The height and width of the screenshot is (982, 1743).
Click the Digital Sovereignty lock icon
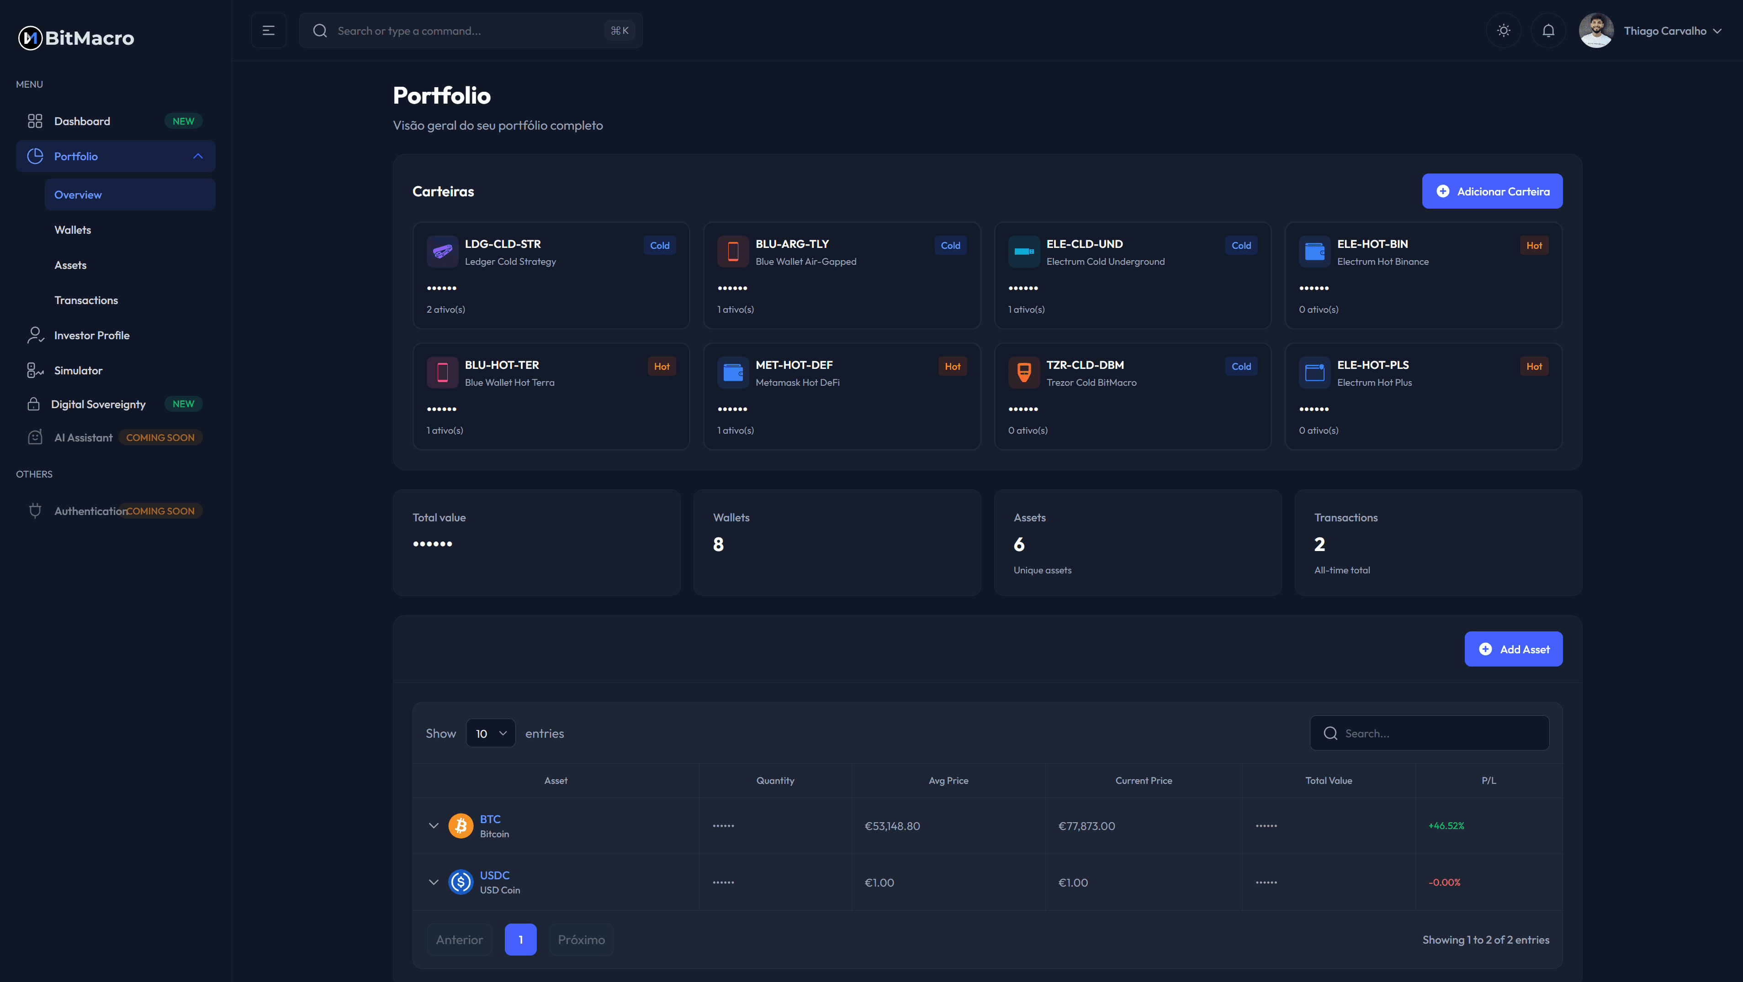point(35,404)
